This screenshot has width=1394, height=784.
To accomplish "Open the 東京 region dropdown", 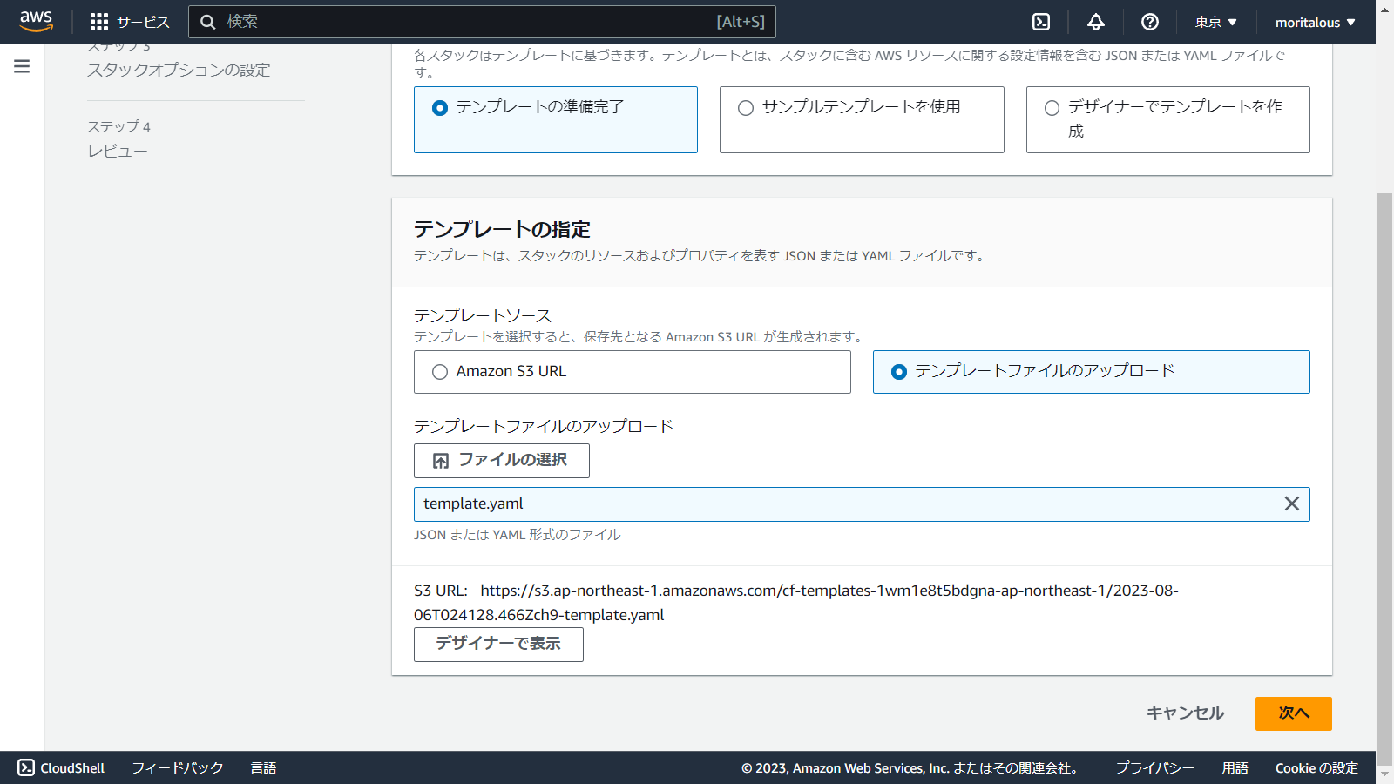I will click(x=1215, y=22).
